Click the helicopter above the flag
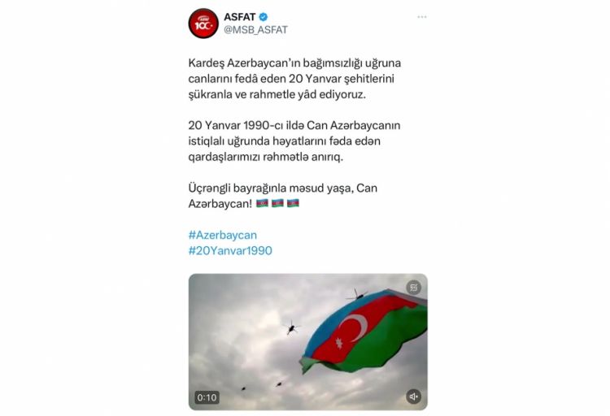 click(356, 295)
